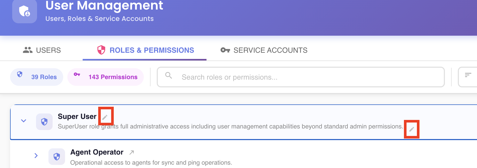Screen dimensions: 477x168
Task: Click the 39 Roles chip
Action: [37, 77]
